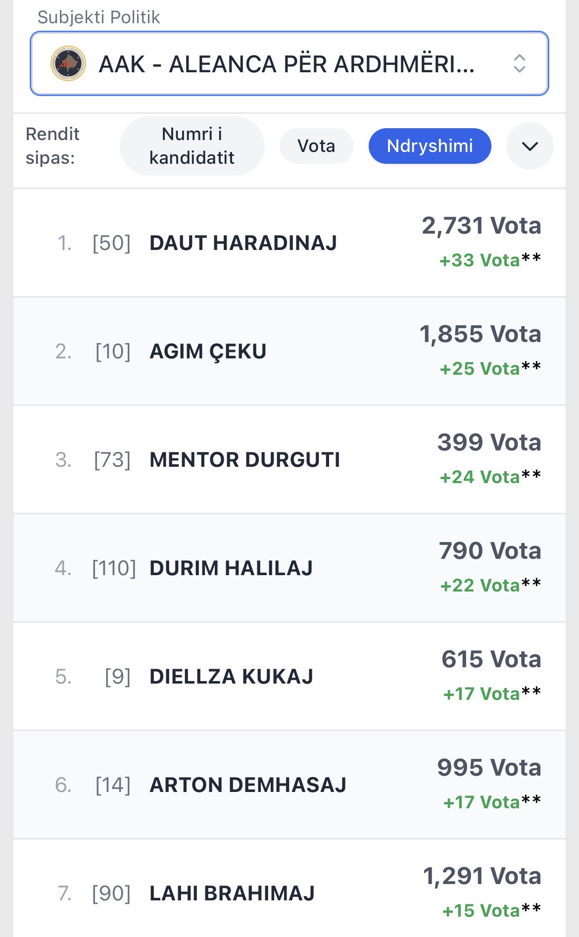Click candidate number [50] label

111,243
